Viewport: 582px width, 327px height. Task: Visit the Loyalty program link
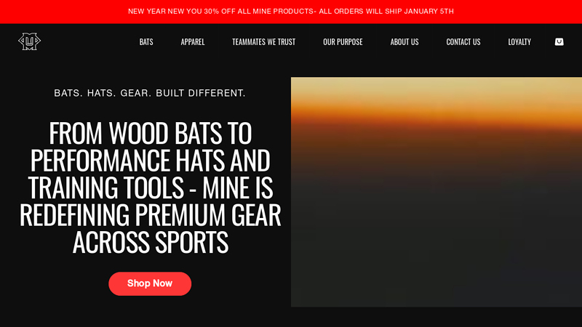click(x=519, y=42)
